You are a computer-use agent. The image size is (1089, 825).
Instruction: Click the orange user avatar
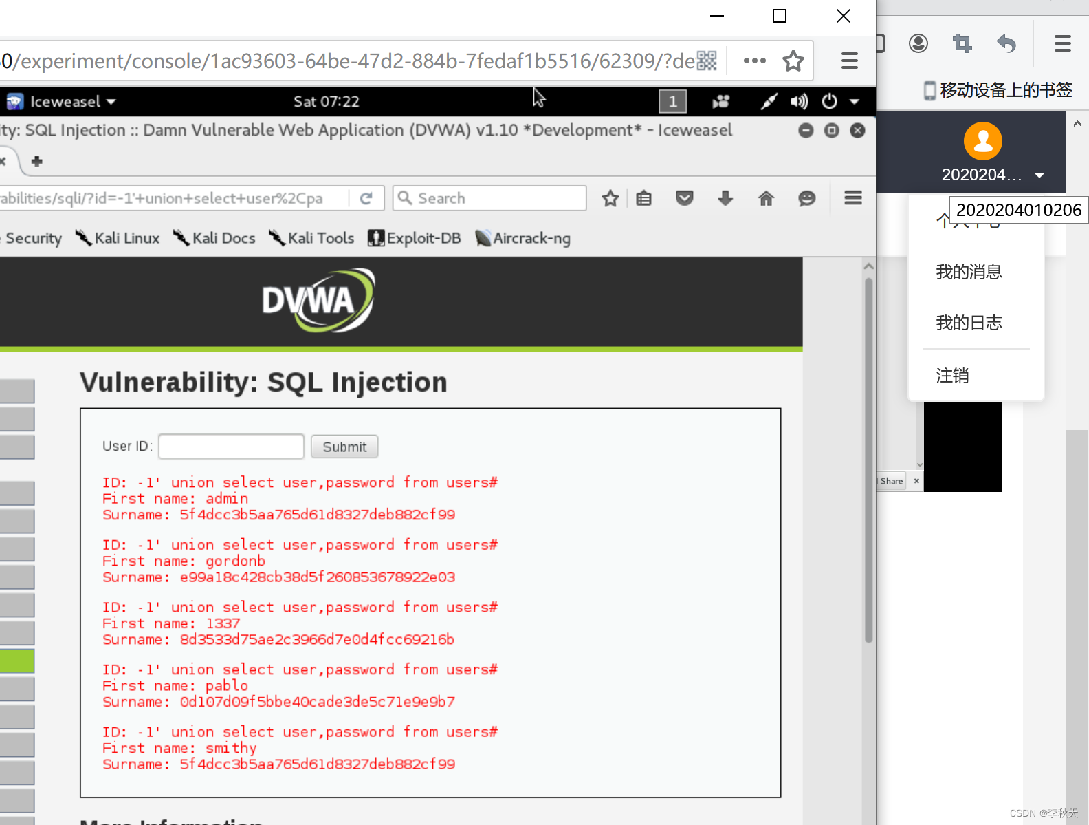click(x=983, y=141)
